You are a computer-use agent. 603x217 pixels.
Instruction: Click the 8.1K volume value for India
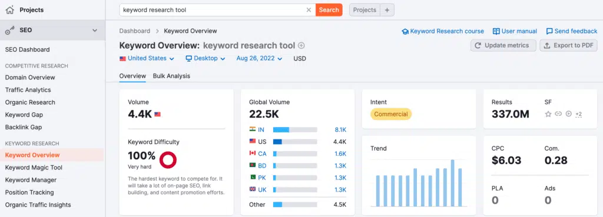[x=340, y=130]
